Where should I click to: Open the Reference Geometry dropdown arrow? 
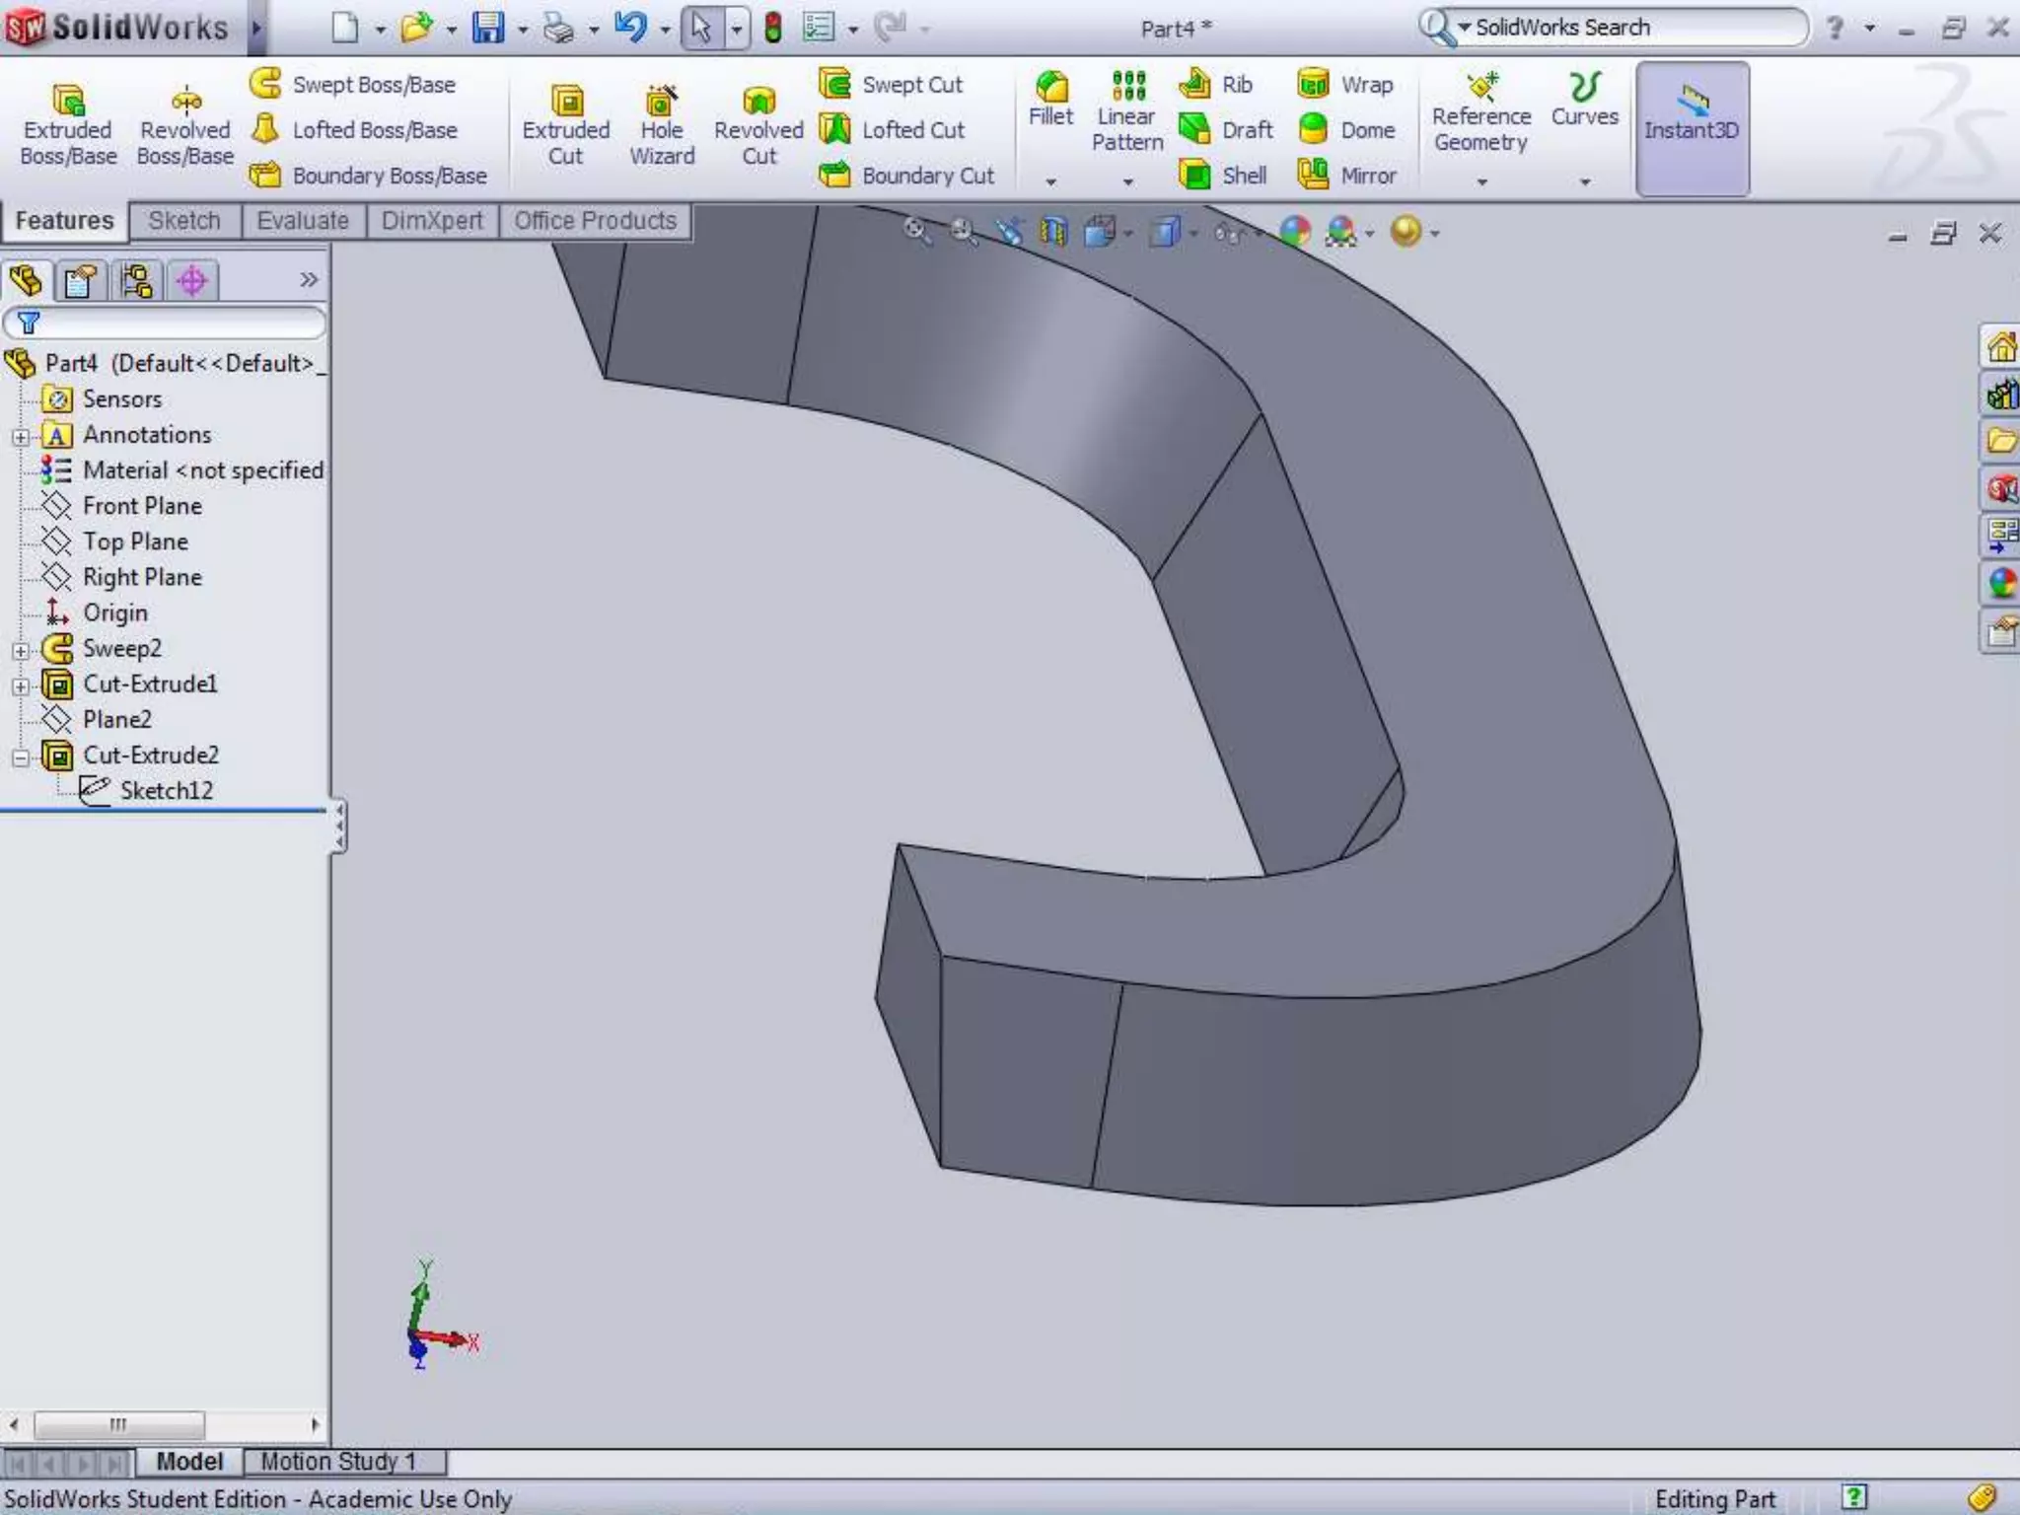(x=1481, y=182)
